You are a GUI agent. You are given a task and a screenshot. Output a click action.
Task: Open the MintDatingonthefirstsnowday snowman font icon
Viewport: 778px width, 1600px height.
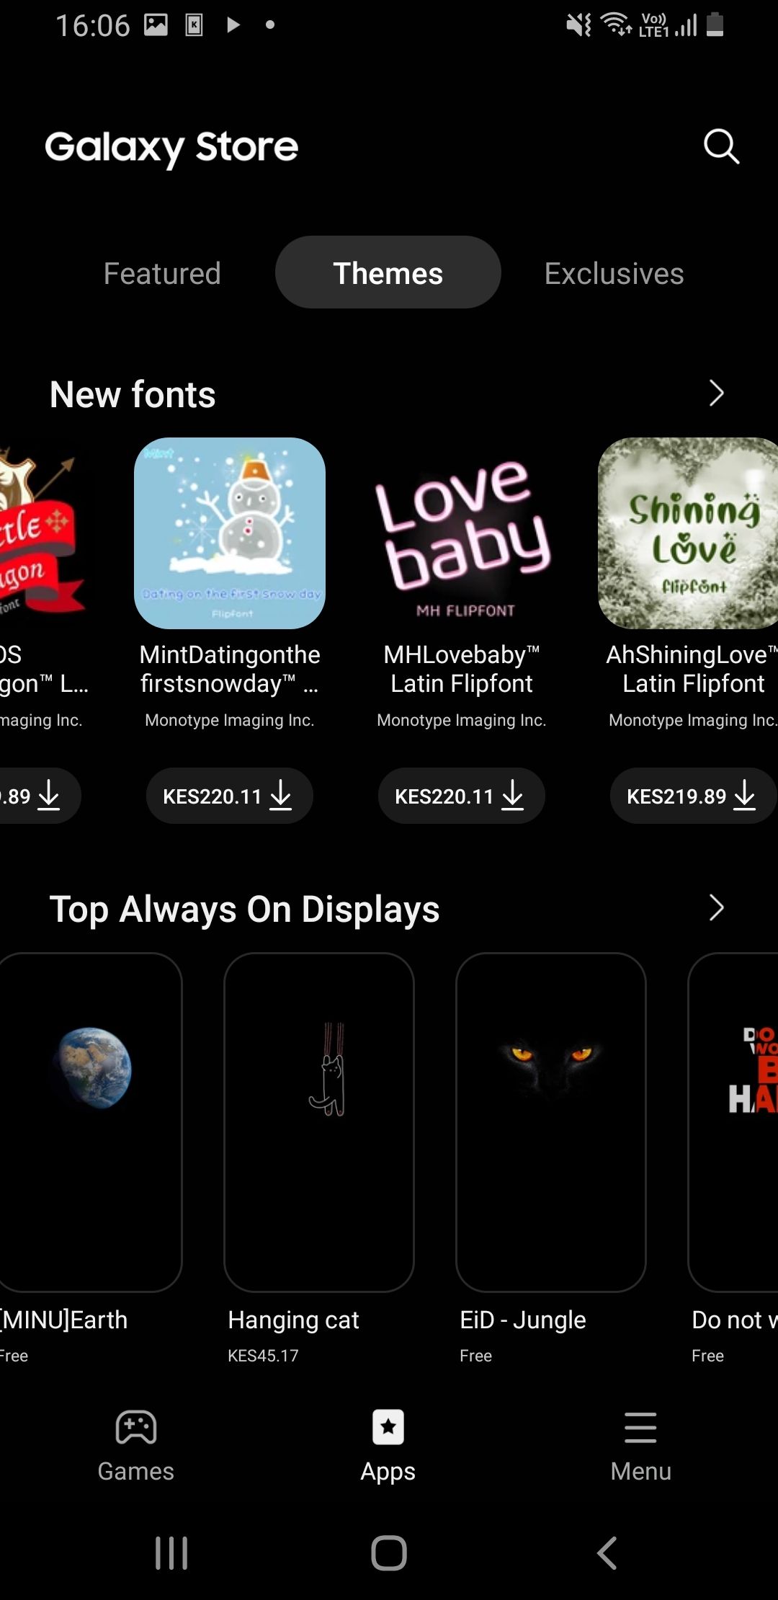pyautogui.click(x=230, y=533)
